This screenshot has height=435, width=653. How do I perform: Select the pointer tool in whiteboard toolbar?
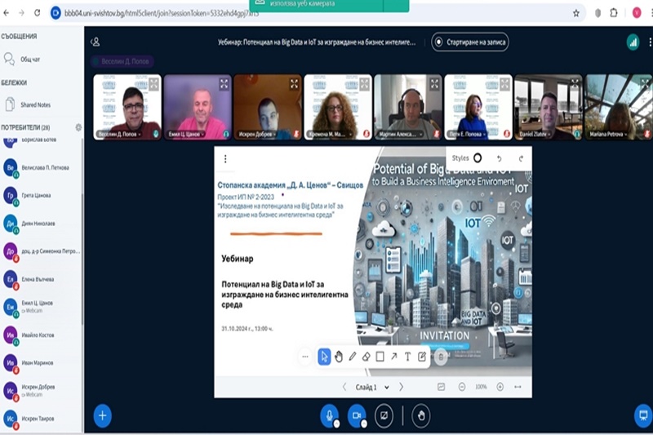(x=324, y=357)
